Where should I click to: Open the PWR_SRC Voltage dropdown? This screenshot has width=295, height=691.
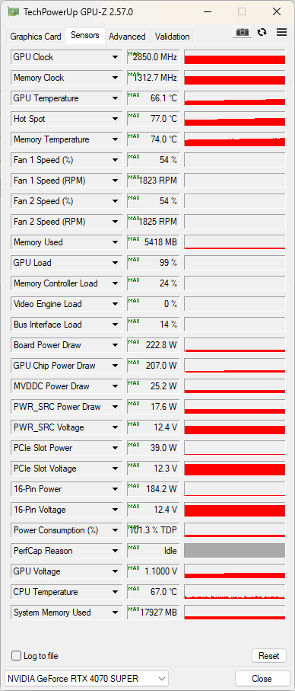tap(115, 427)
